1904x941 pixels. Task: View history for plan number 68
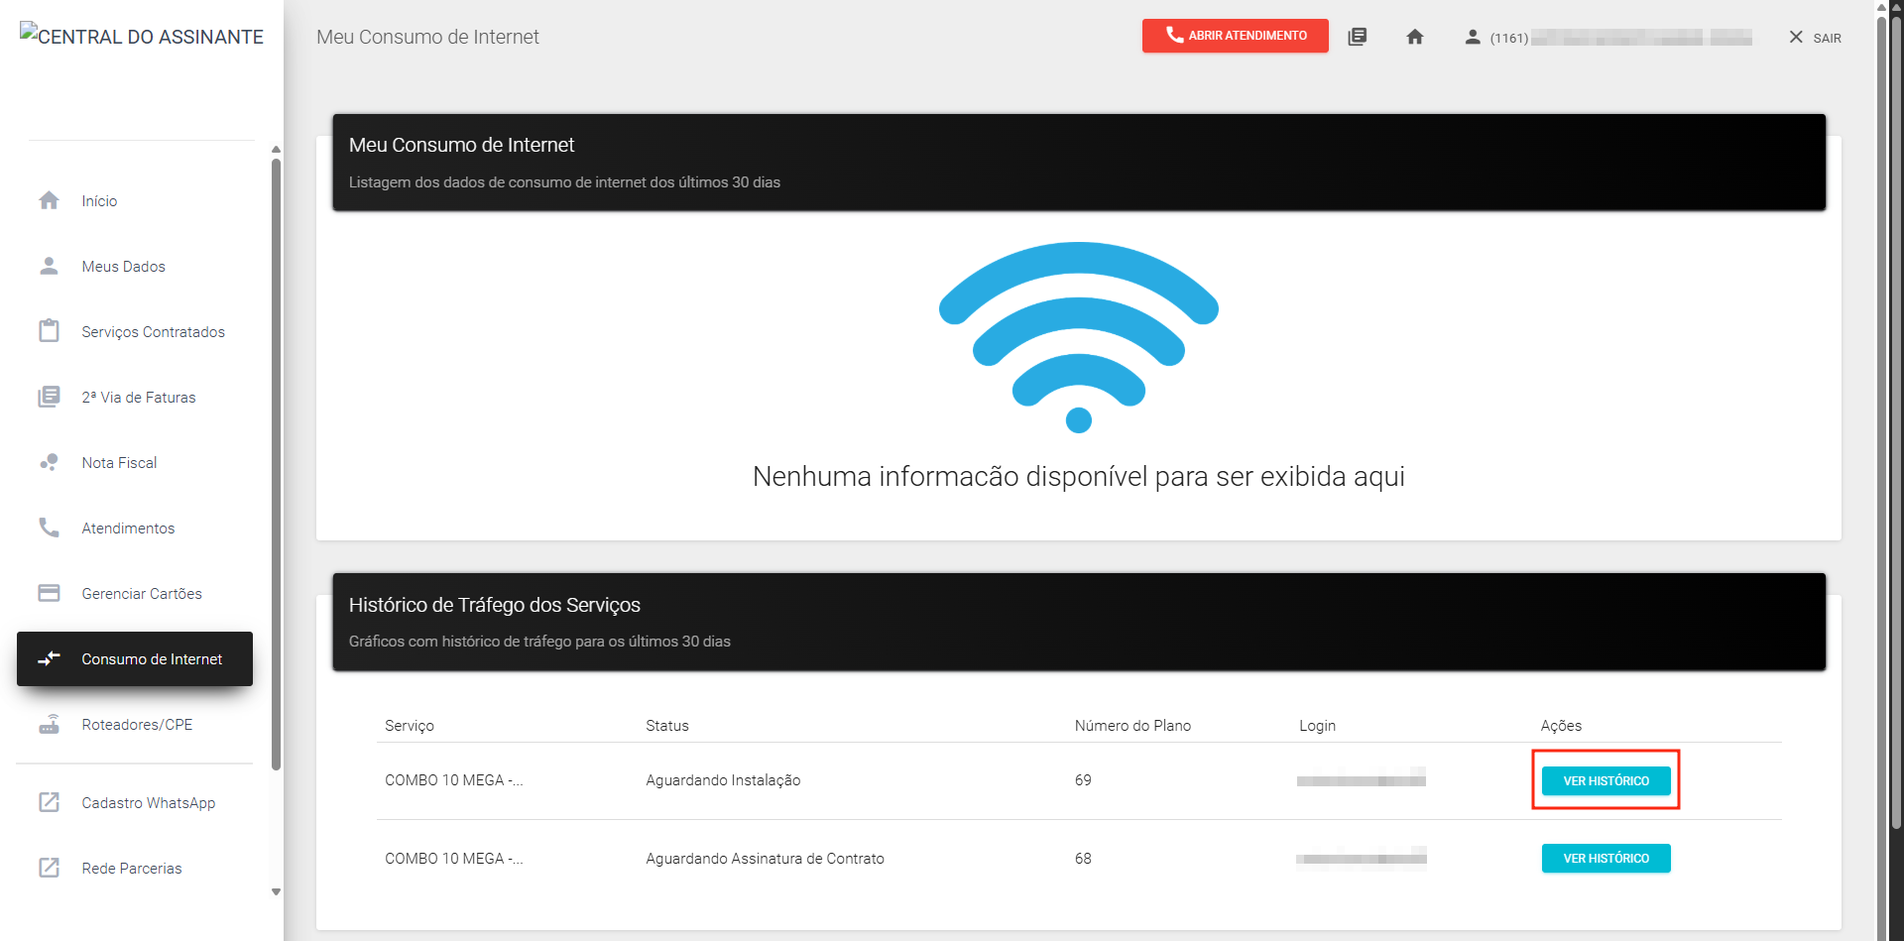point(1606,858)
